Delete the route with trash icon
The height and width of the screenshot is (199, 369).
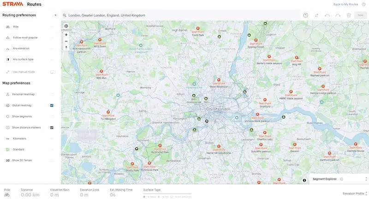(x=349, y=15)
